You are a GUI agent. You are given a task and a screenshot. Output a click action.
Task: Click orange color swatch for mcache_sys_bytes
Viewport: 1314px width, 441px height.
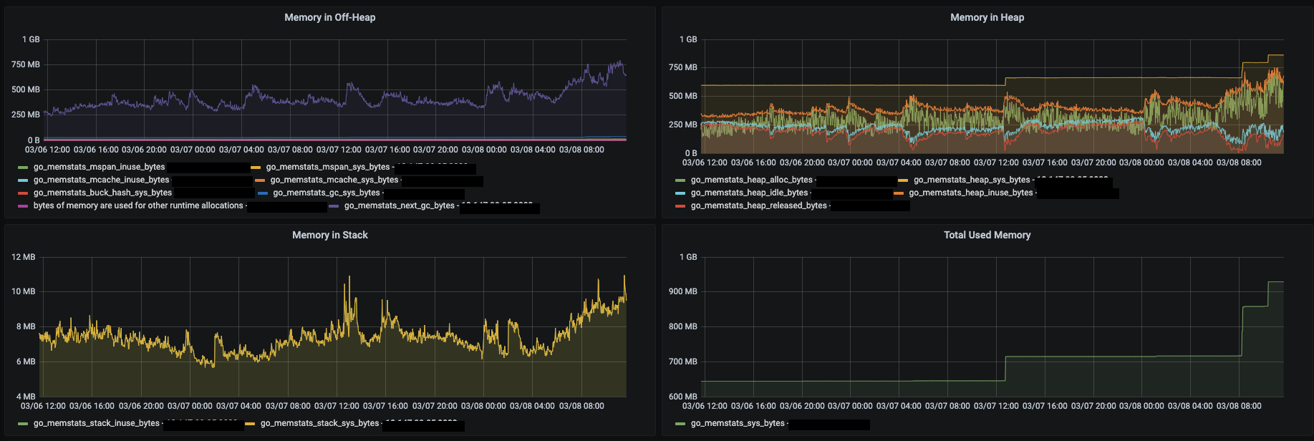[x=260, y=180]
